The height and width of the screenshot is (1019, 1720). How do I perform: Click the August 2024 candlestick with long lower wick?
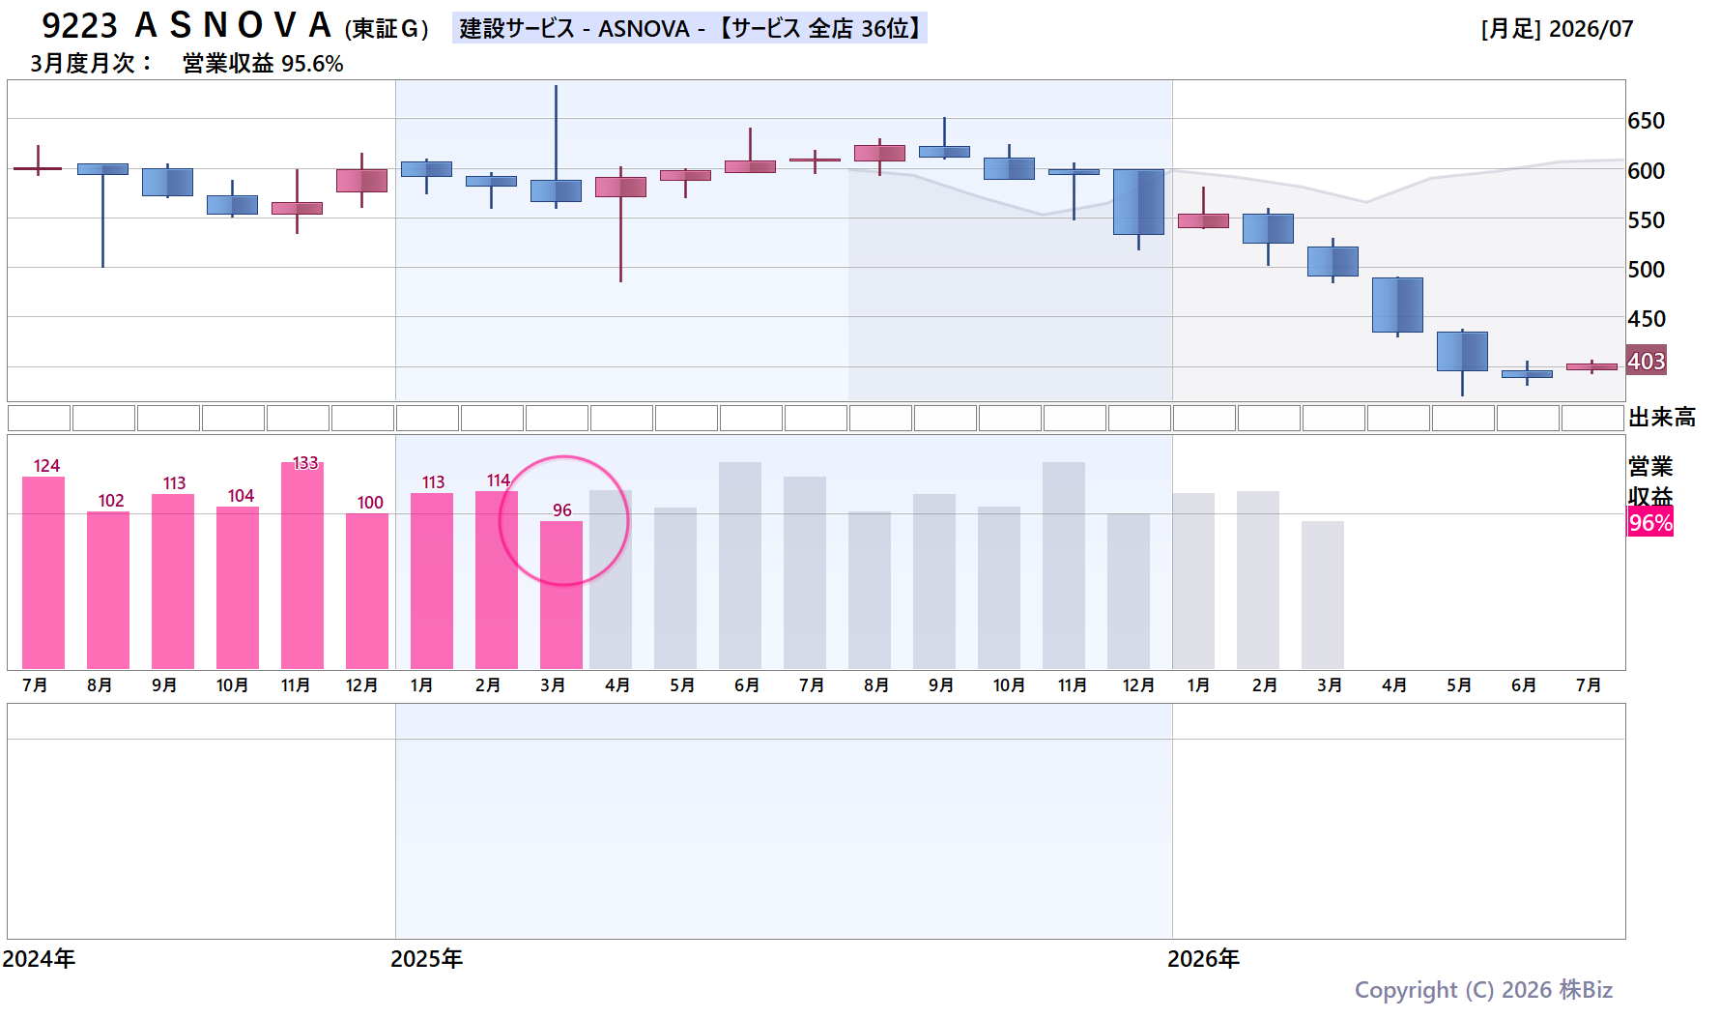click(102, 169)
